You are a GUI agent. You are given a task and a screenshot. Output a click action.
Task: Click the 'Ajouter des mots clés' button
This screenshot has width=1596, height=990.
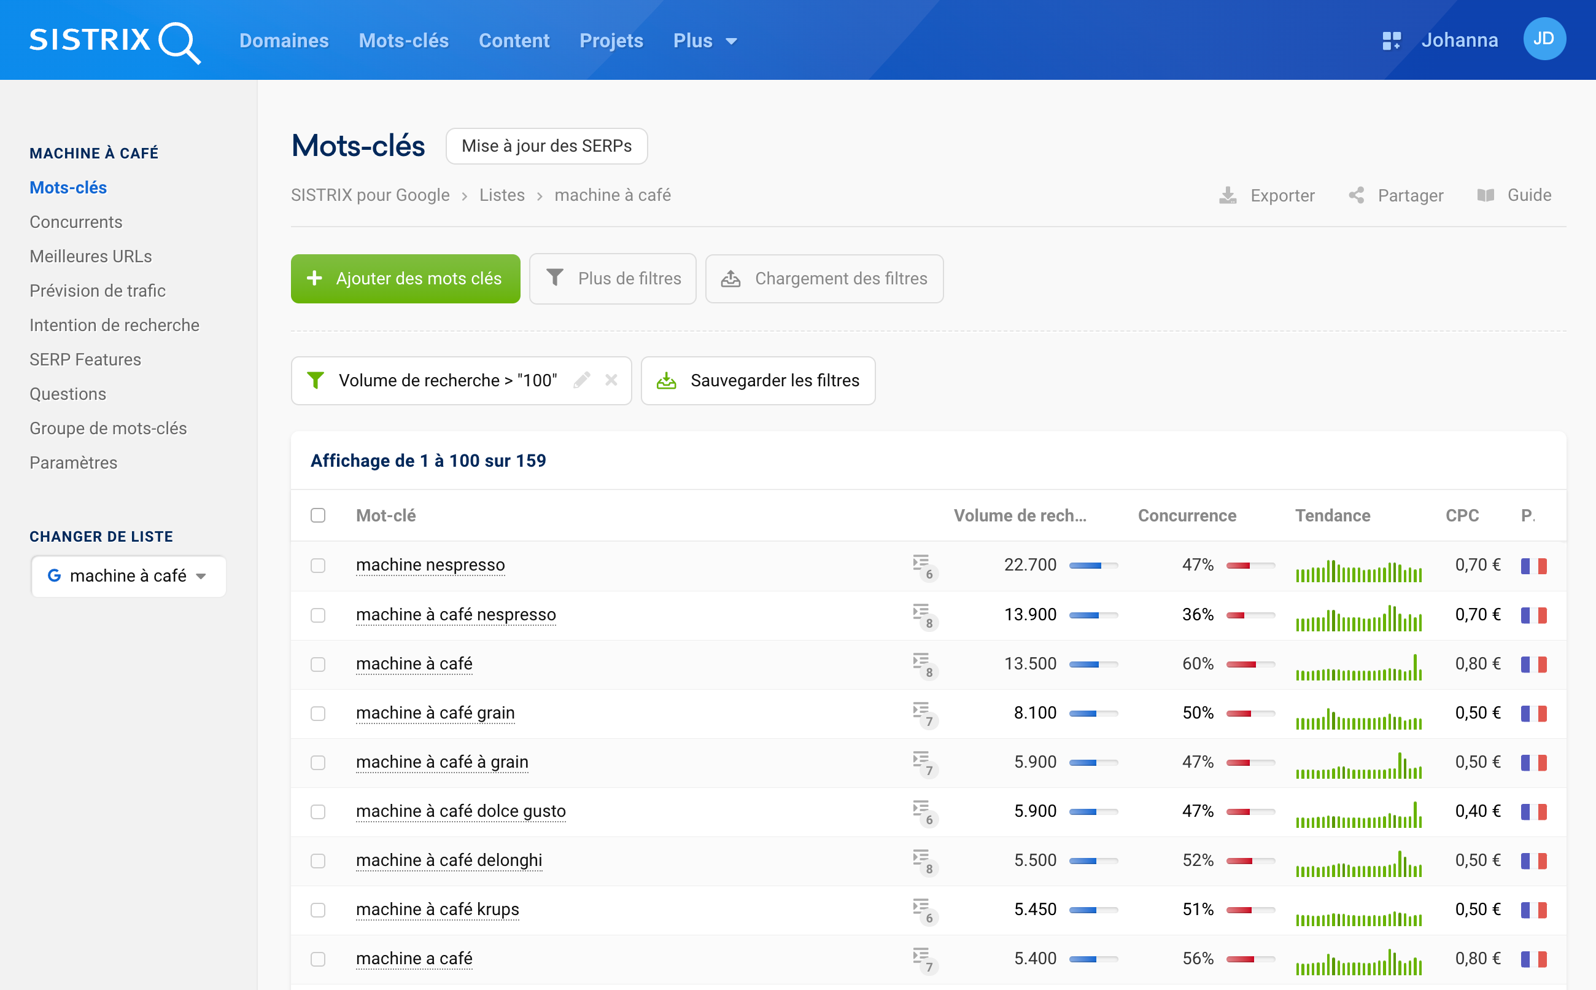pyautogui.click(x=403, y=278)
